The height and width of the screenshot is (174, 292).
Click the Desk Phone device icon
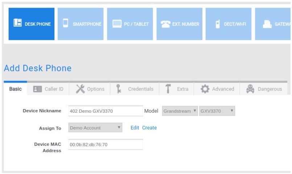point(17,24)
